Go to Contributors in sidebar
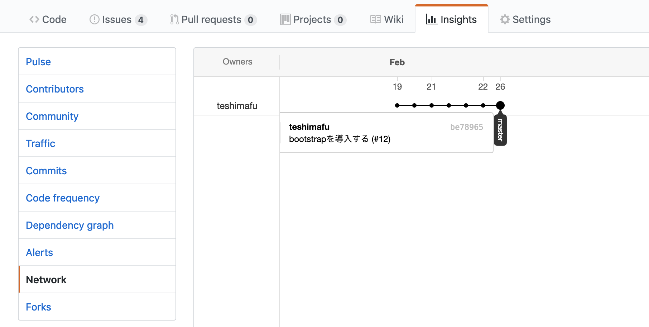Viewport: 649px width, 327px height. pyautogui.click(x=55, y=89)
